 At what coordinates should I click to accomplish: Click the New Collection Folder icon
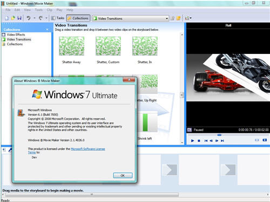coord(178,18)
